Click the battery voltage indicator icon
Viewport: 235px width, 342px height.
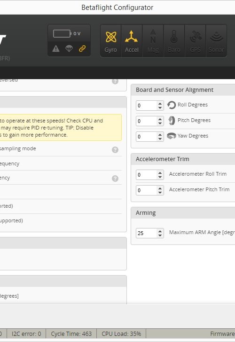[x=62, y=33]
